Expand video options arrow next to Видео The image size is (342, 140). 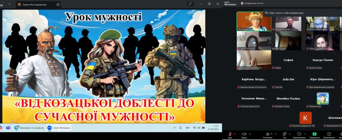(250, 134)
